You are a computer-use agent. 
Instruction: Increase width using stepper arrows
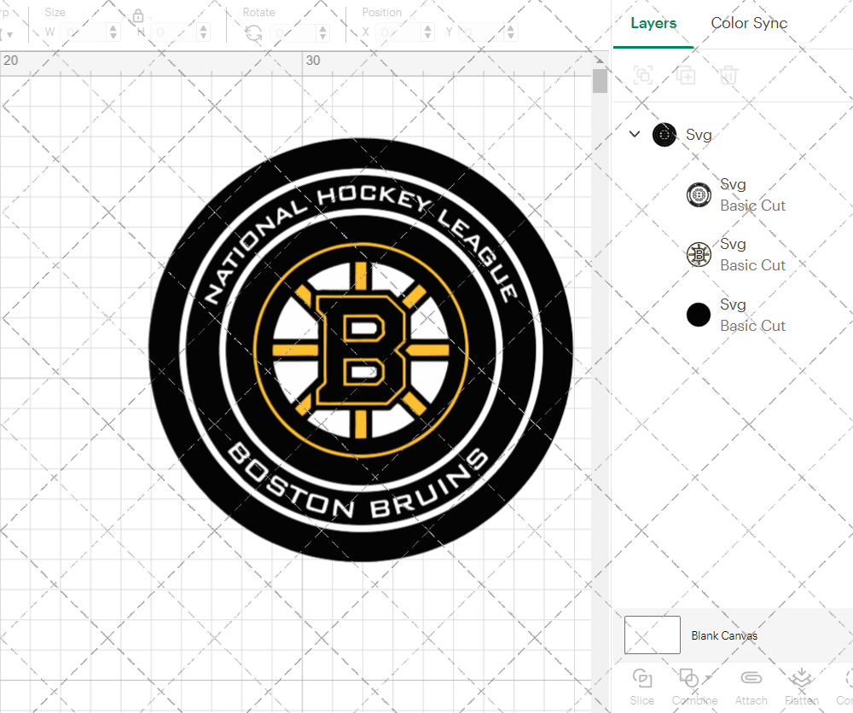point(113,32)
